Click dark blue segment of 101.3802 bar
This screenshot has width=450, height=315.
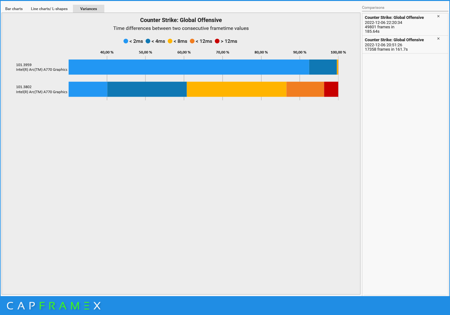pyautogui.click(x=147, y=89)
